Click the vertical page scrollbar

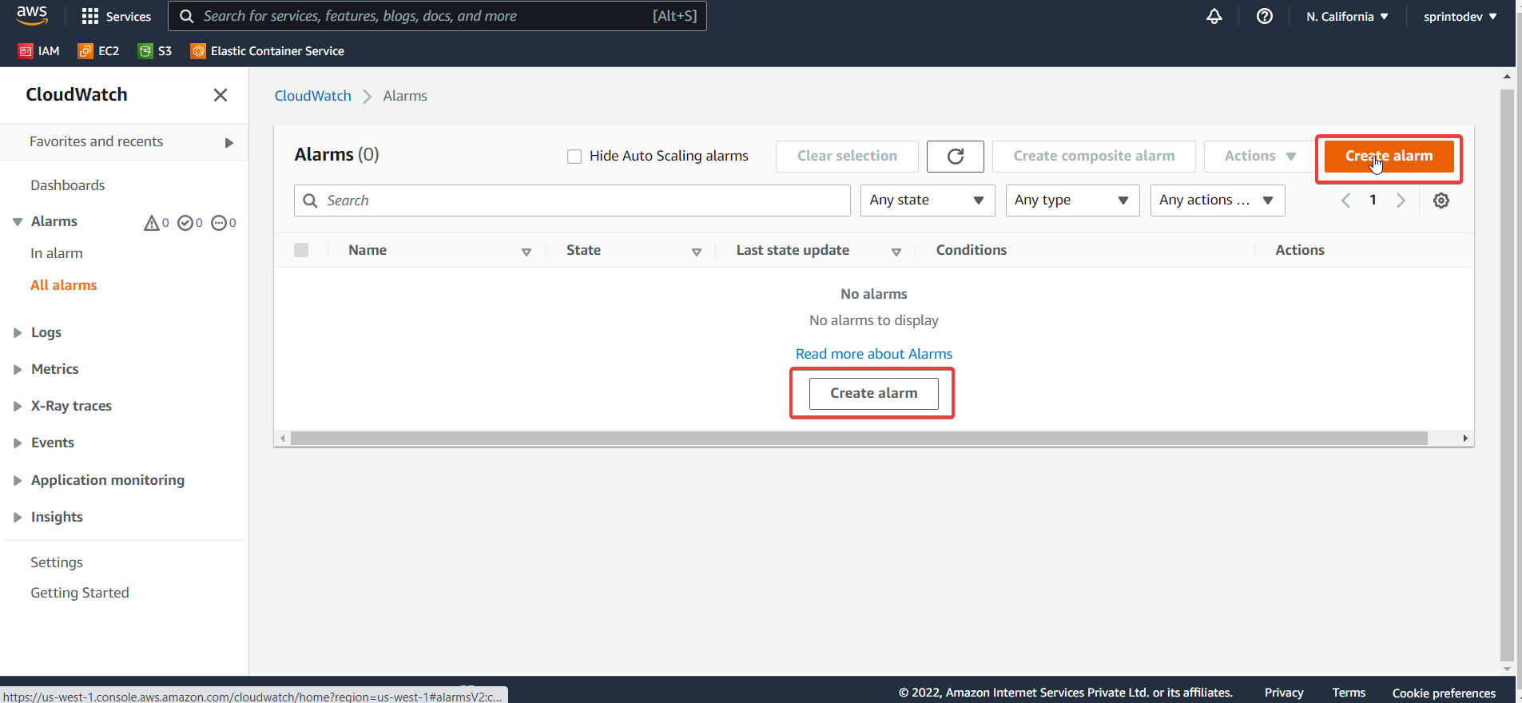(1507, 375)
